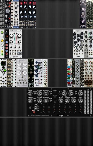The height and width of the screenshot is (146, 93).
Task: Turn the Plaits Harmonics knob
Action: click(x=19, y=36)
